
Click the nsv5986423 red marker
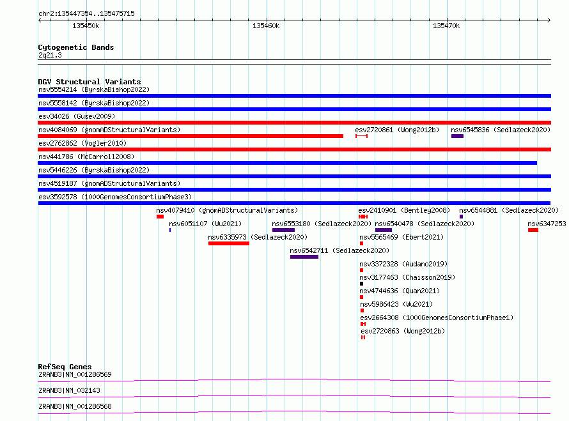362,310
